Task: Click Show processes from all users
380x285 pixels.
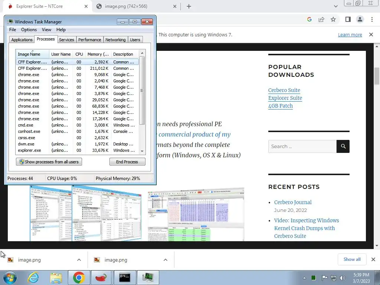Action: tap(49, 162)
